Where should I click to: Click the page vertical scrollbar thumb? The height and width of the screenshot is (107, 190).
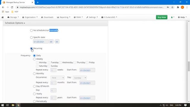189,66
